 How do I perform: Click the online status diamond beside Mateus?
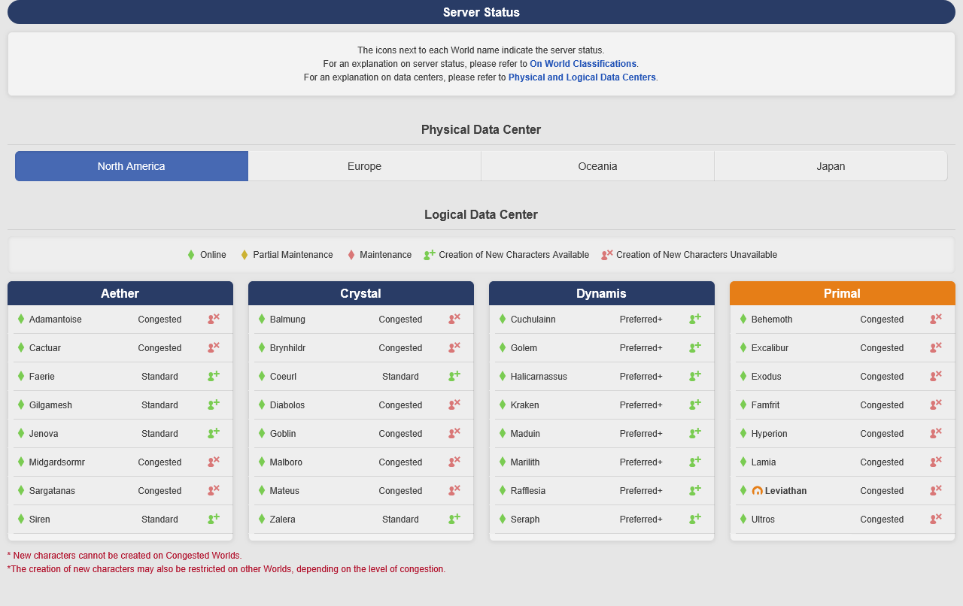[x=262, y=490]
